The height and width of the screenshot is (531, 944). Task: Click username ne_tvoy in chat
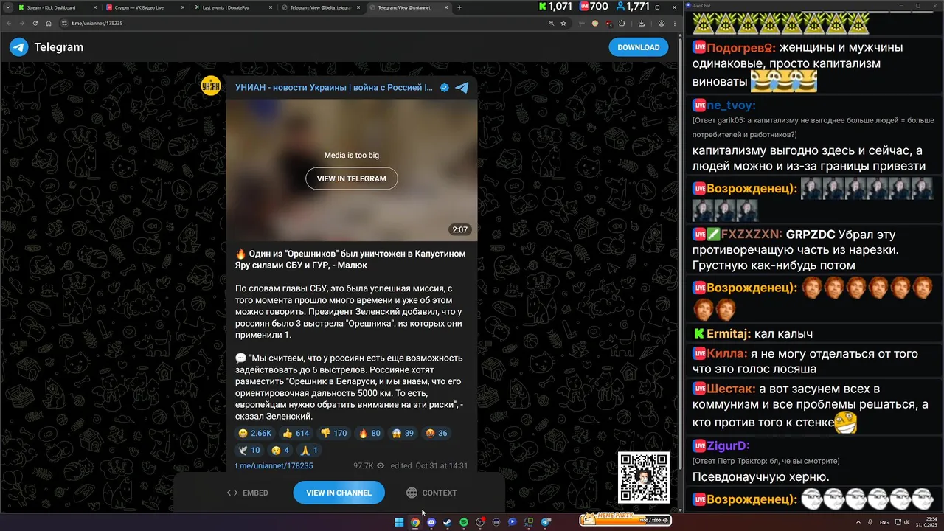(x=731, y=105)
